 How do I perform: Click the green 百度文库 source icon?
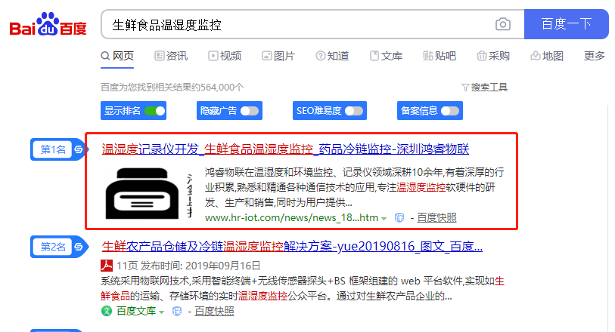click(107, 312)
